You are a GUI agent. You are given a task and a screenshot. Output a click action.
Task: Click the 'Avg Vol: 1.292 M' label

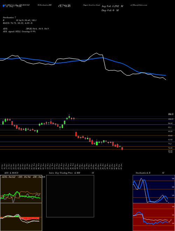[x=112, y=6]
